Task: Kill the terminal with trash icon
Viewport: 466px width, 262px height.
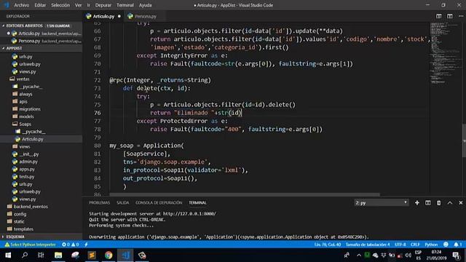Action: click(438, 202)
